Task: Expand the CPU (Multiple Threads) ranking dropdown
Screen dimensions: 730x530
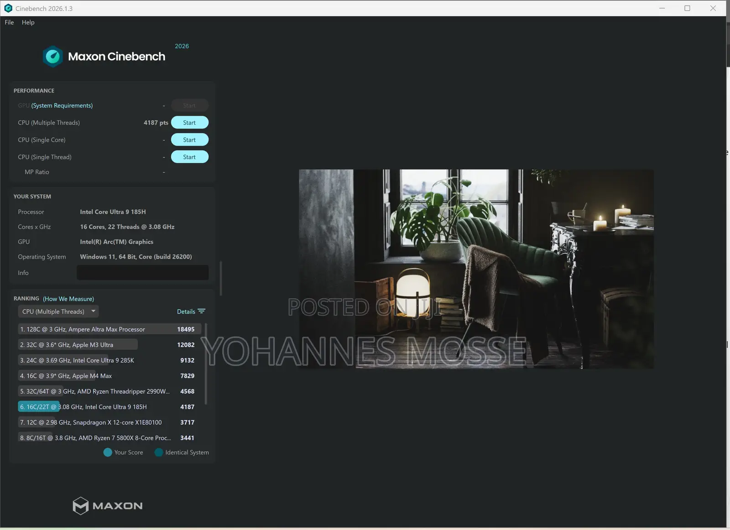Action: pos(58,312)
